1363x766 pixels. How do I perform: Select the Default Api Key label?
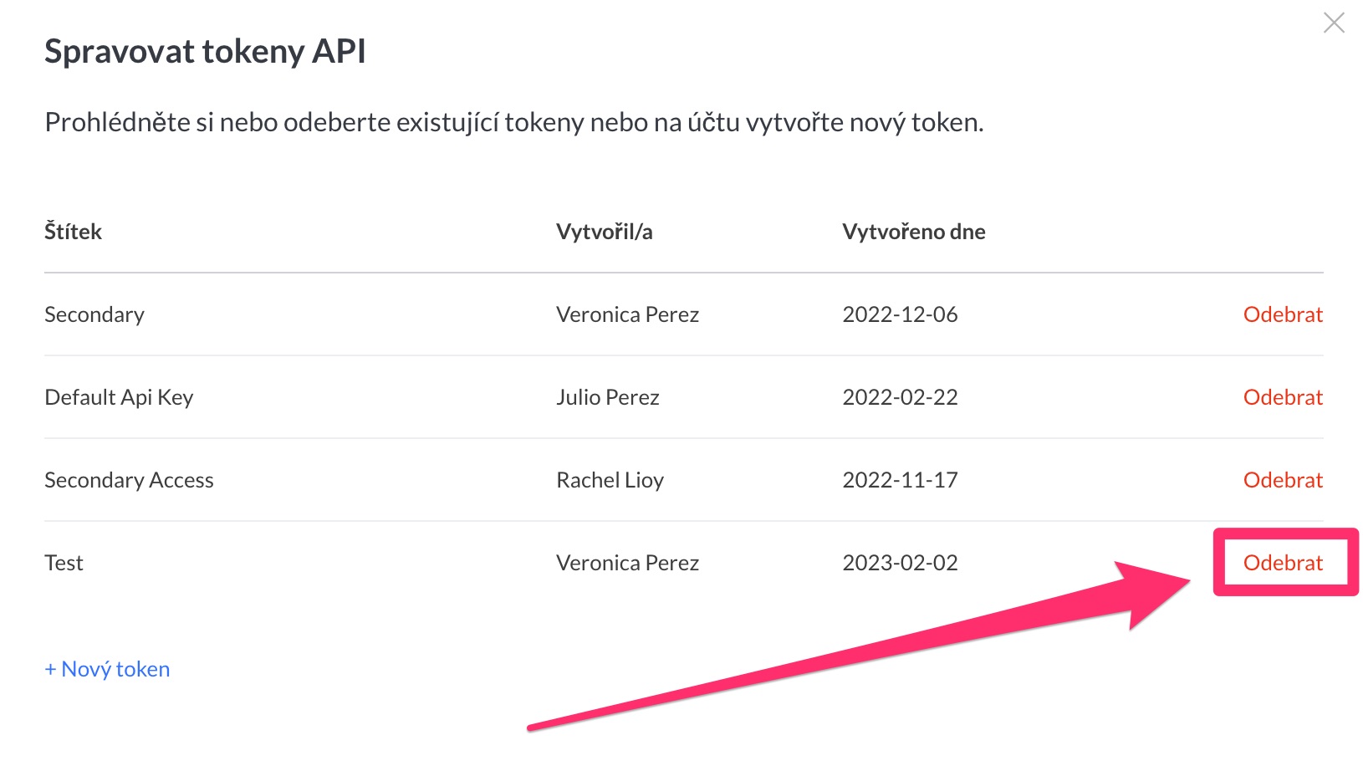pos(119,397)
